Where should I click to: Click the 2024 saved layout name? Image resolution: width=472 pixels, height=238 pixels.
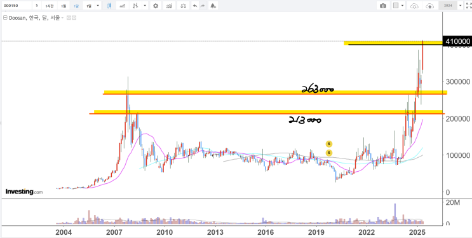448,6
